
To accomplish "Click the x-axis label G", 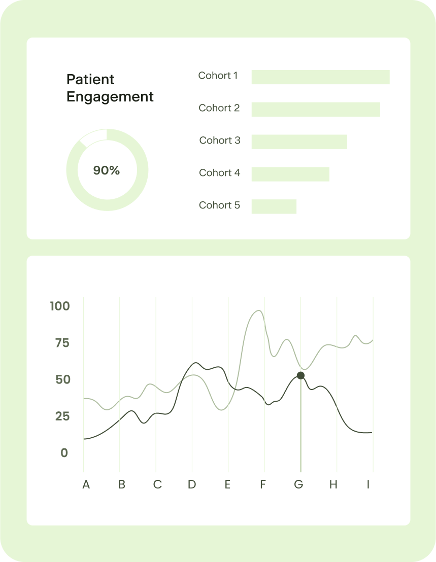I will (298, 484).
